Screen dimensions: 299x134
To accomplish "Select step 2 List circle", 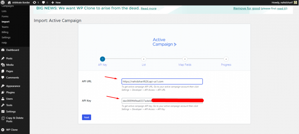I will pyautogui.click(x=144, y=59).
